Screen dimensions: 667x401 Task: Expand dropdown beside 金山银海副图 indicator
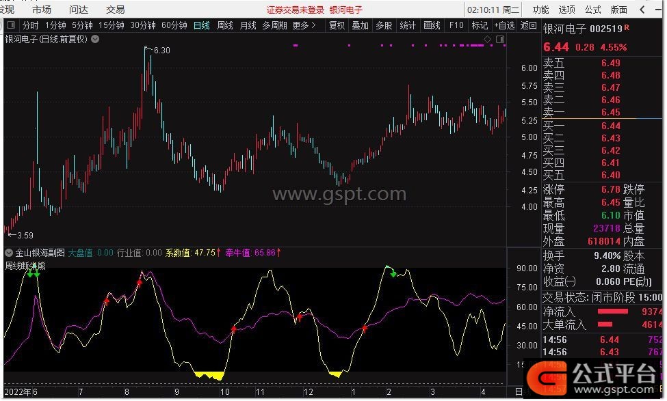(x=8, y=253)
